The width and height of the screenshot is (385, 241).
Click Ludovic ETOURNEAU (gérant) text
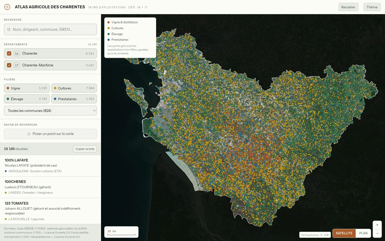[28, 187]
